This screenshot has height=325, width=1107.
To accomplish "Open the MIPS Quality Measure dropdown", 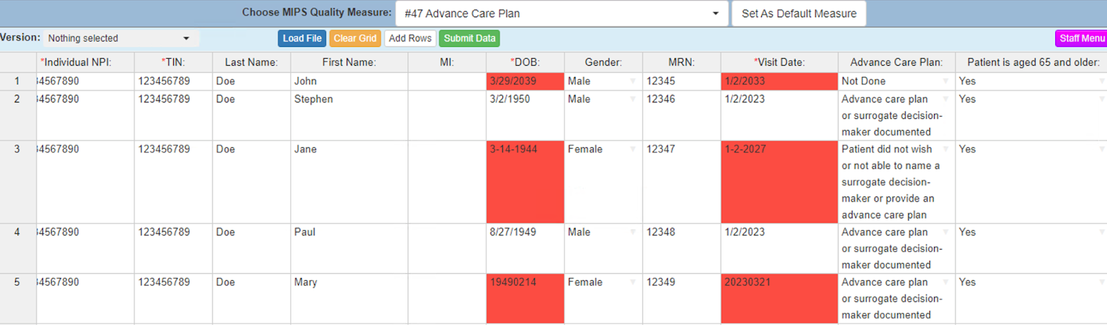I will 561,13.
